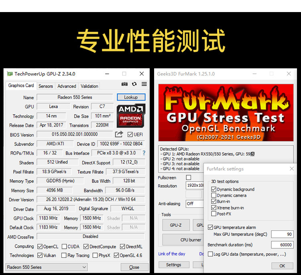Enable Dynamic camera option
The image size is (301, 275).
[214, 195]
